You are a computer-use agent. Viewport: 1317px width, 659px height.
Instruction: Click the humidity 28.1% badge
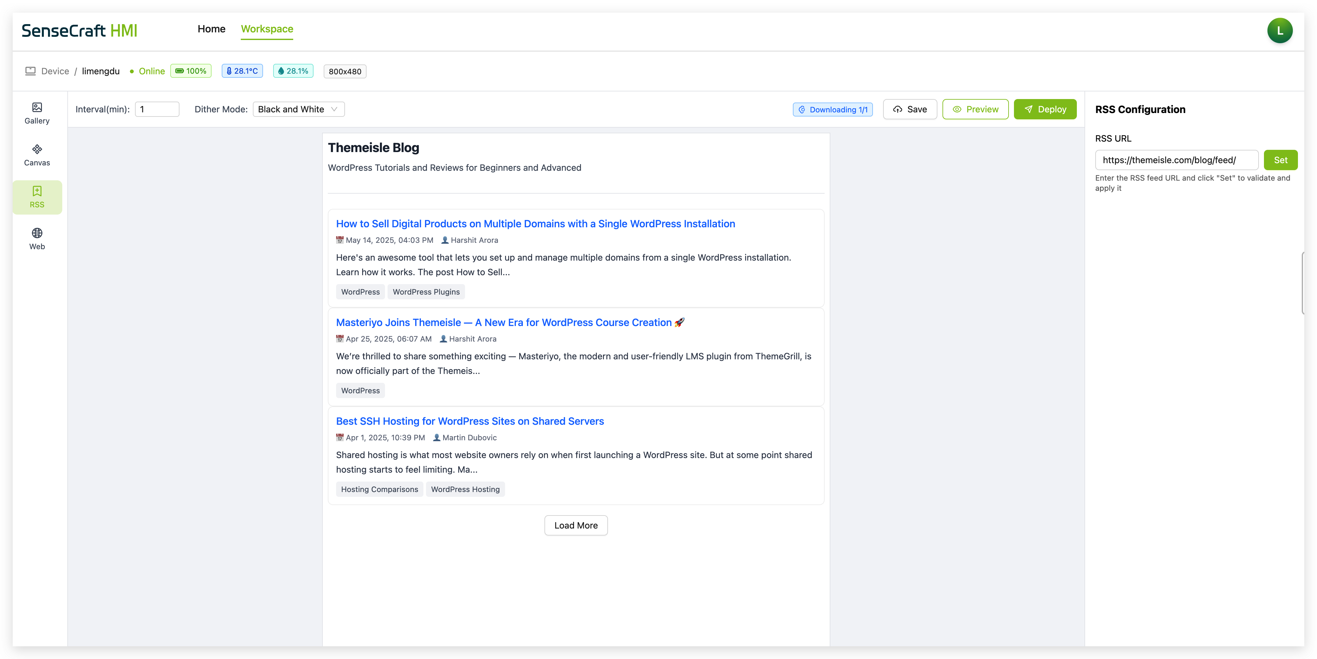[x=293, y=71]
